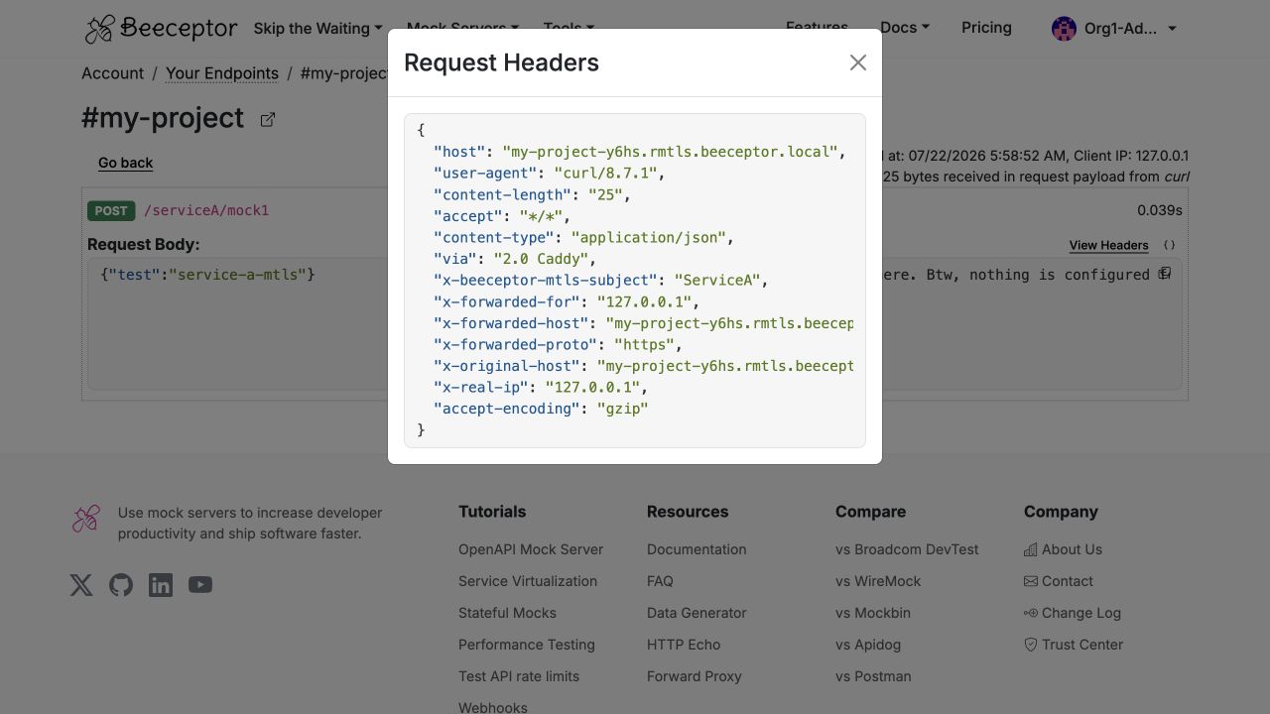Click the "accept-encoding" header line
The image size is (1270, 714).
click(541, 409)
